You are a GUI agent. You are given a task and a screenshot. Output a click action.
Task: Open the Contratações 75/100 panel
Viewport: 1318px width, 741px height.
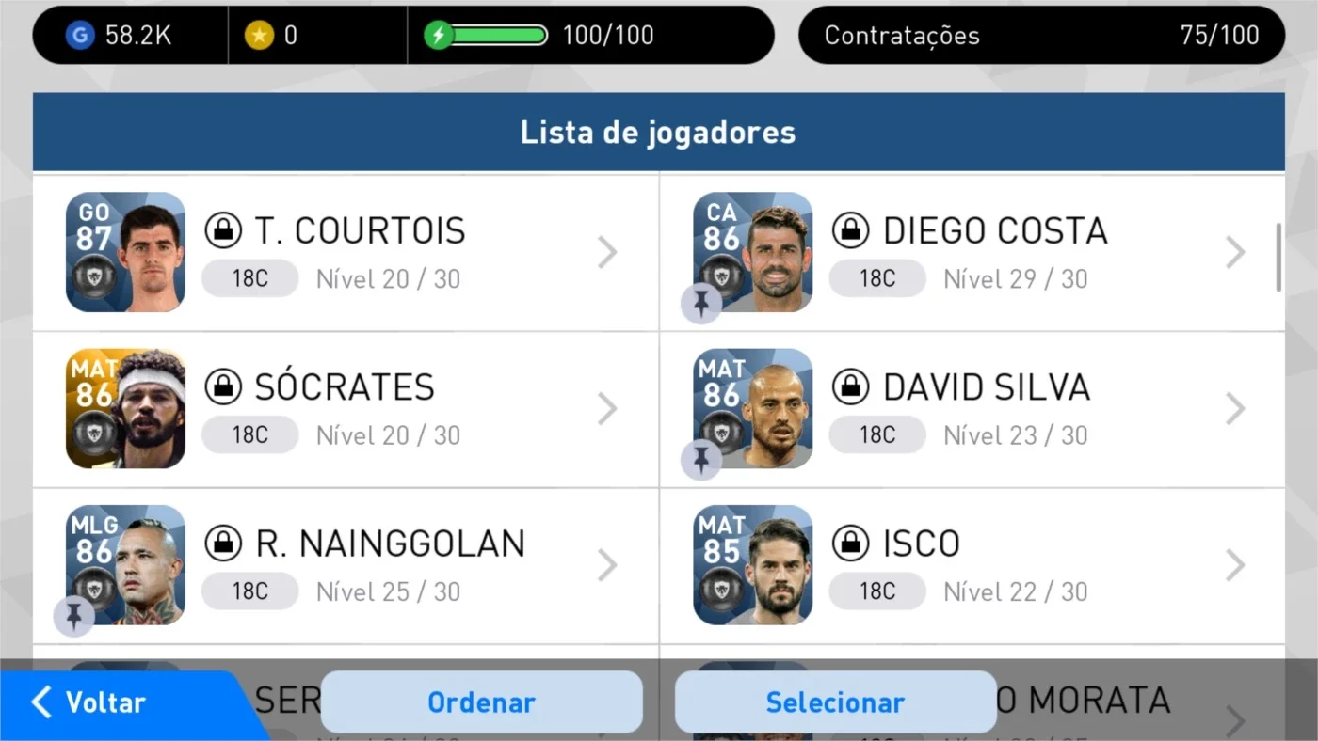click(x=1041, y=36)
